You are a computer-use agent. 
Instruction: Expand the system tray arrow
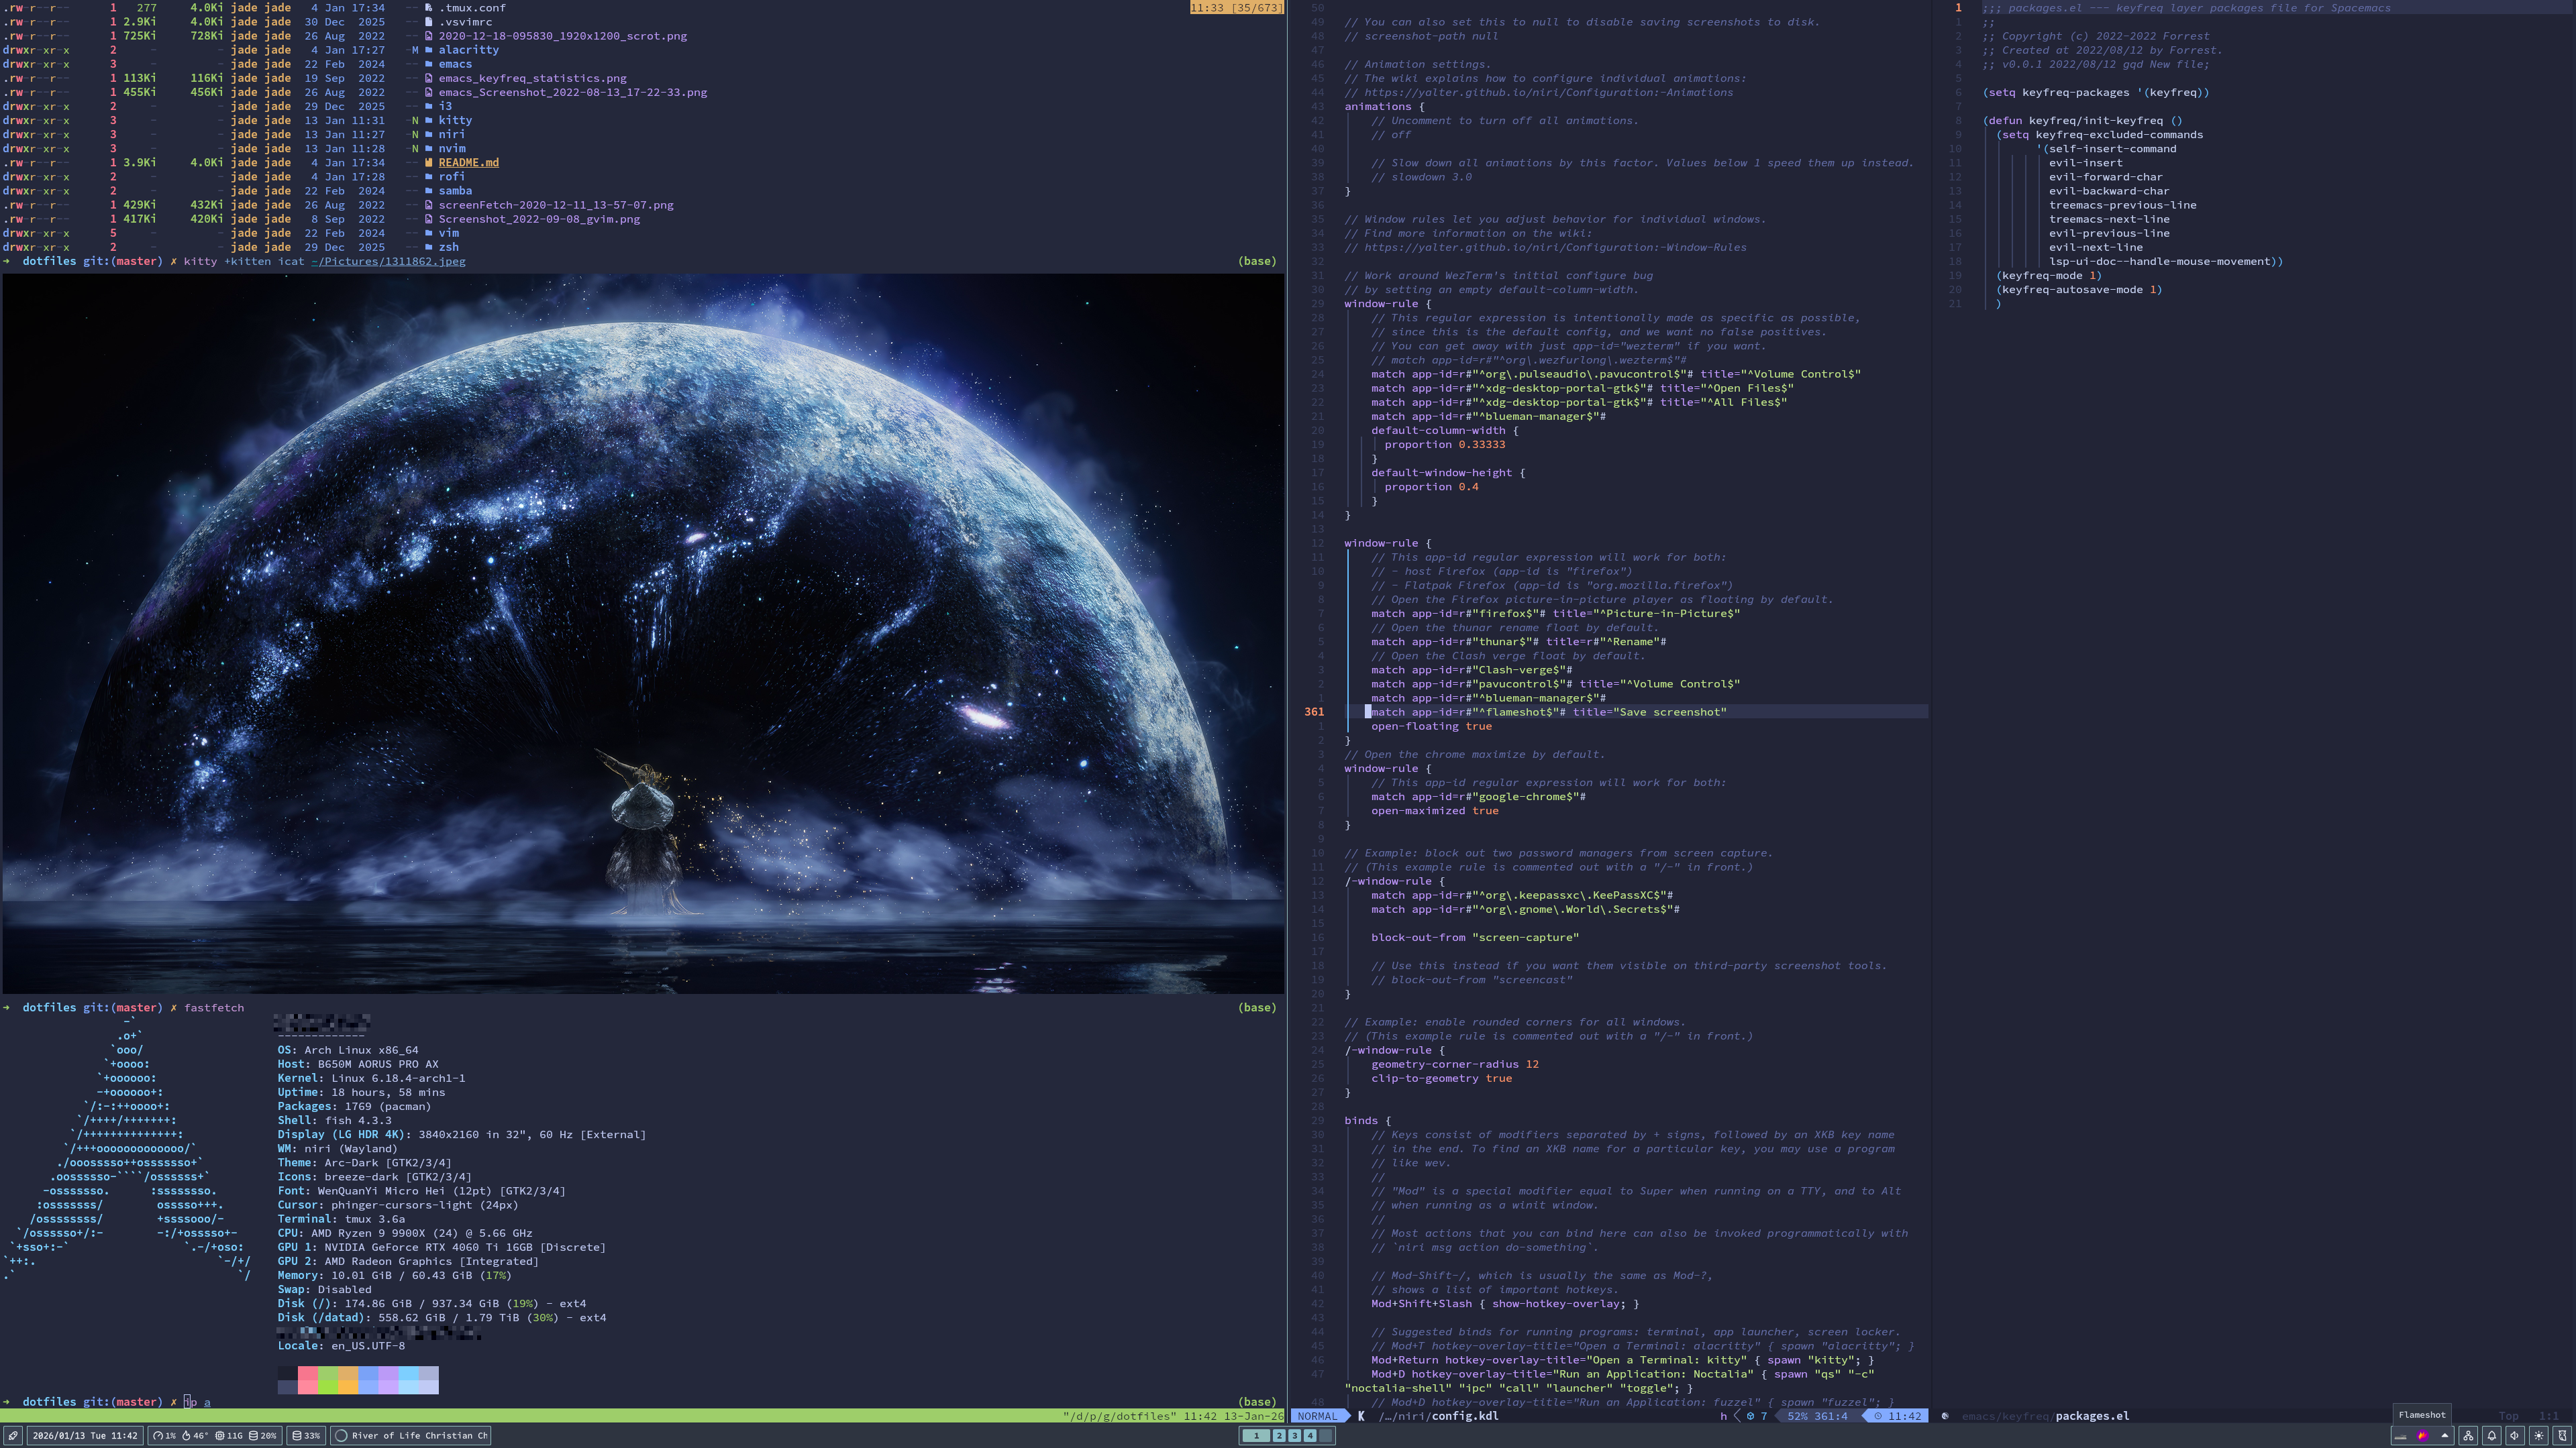2445,1436
